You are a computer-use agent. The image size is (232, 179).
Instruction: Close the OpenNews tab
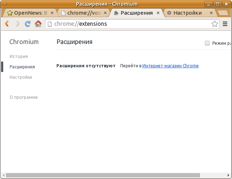[x=52, y=13]
